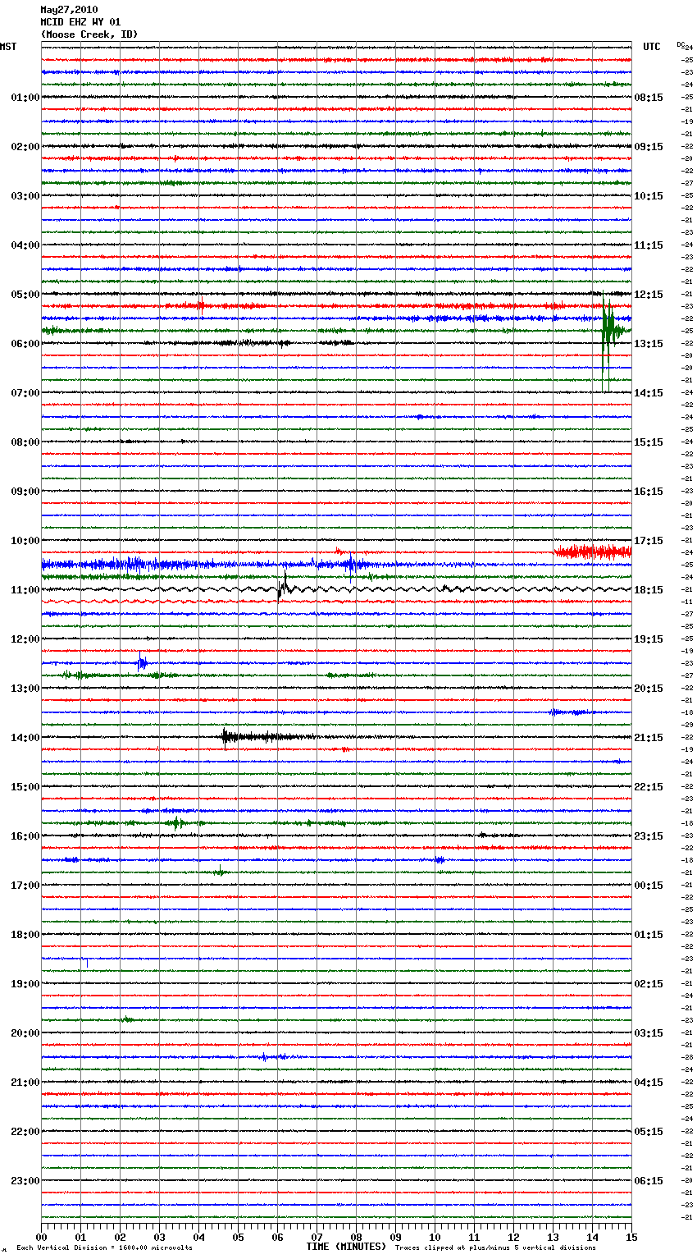The width and height of the screenshot is (697, 1259).
Task: Click the 17:15 UTC time label
Action: coord(649,541)
